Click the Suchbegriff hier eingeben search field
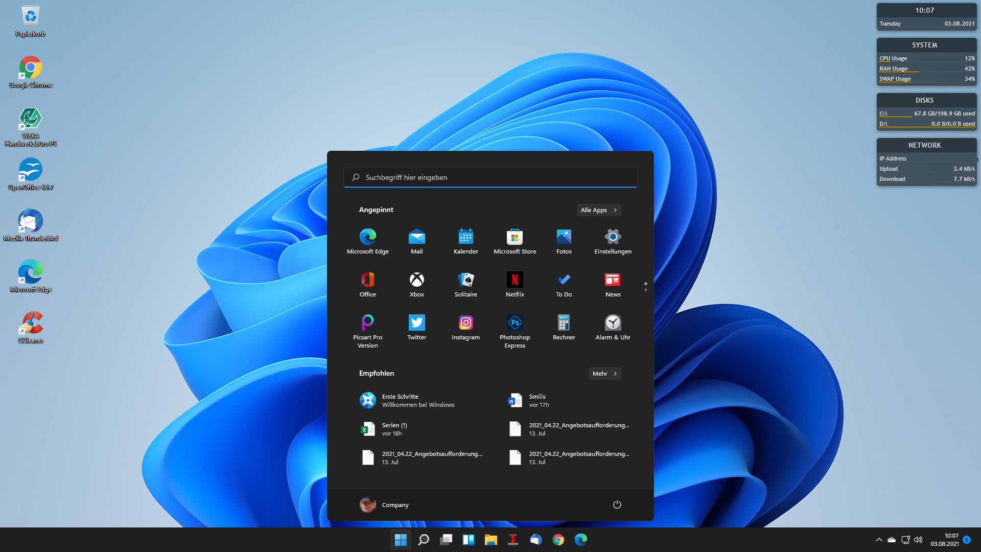The image size is (981, 552). click(491, 177)
